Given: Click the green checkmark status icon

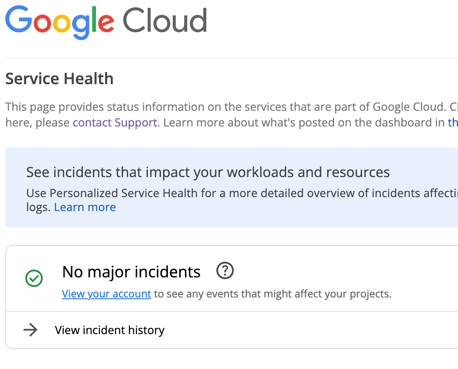Looking at the screenshot, I should [x=34, y=278].
